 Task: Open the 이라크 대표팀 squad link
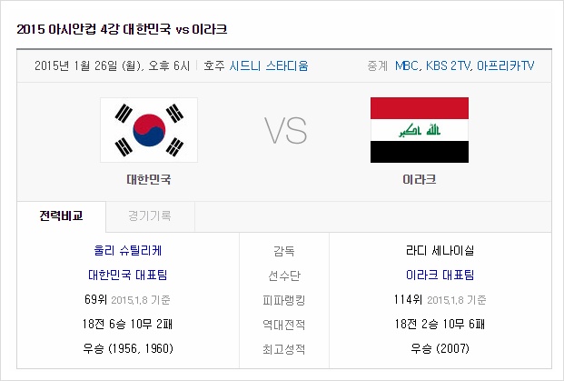click(x=440, y=275)
